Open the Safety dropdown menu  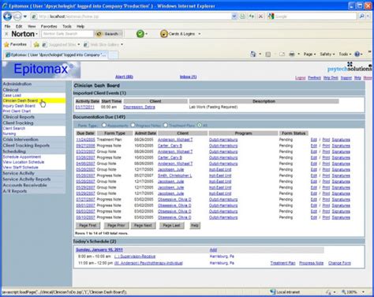[x=327, y=55]
